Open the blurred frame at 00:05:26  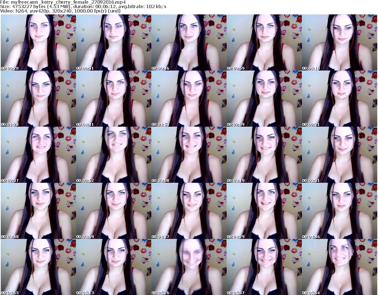tap(189, 267)
